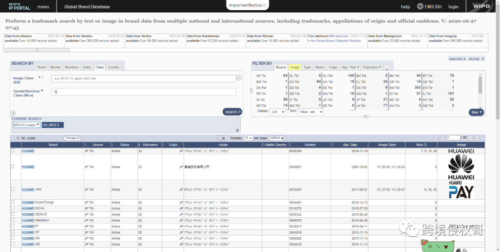Go to first results page
Screen dimensions: 500x252
(437, 138)
